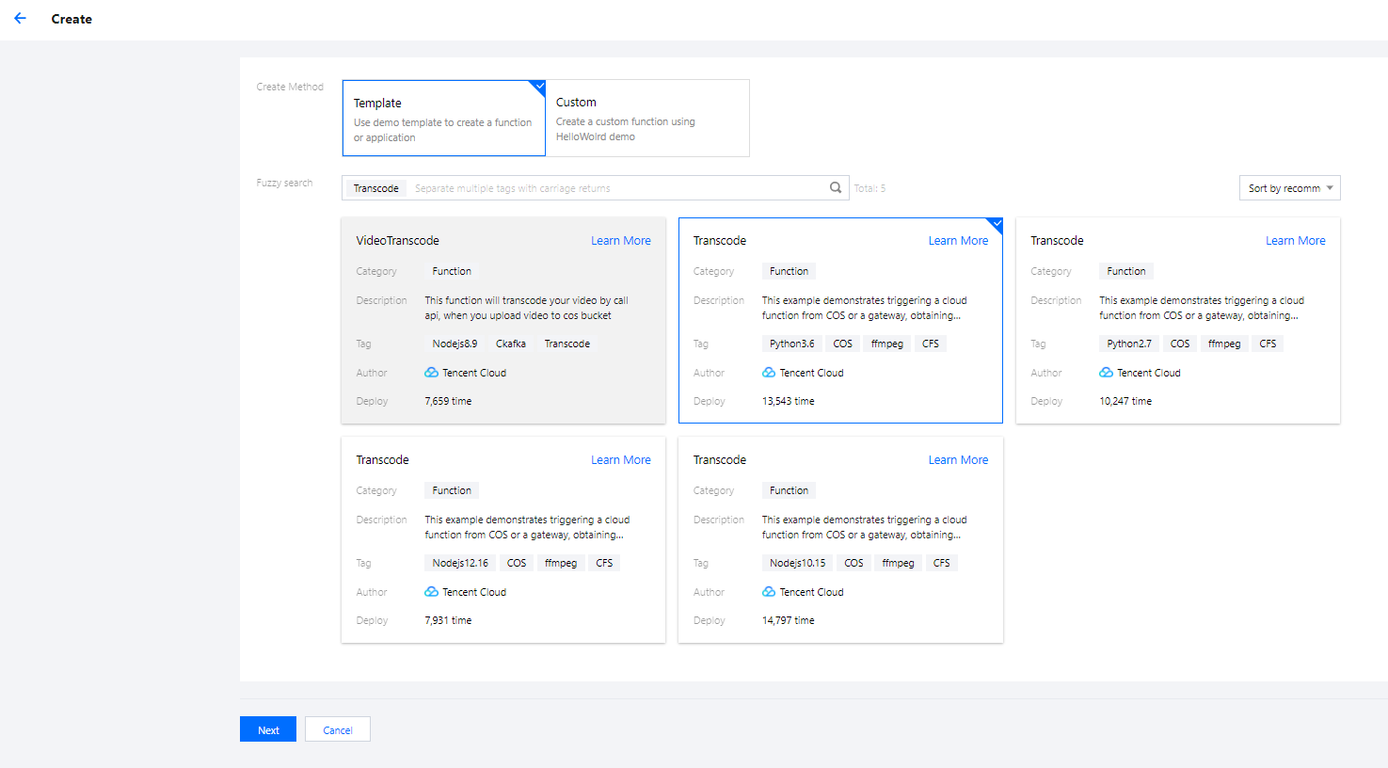Click the Next button
Viewport: 1388px width, 768px height.
pos(268,730)
